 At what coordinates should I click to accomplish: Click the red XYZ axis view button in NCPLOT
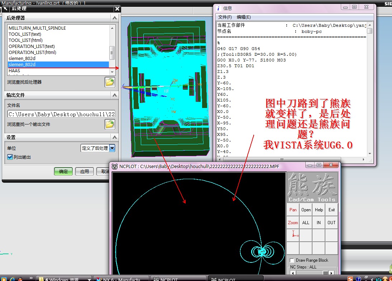[293, 235]
